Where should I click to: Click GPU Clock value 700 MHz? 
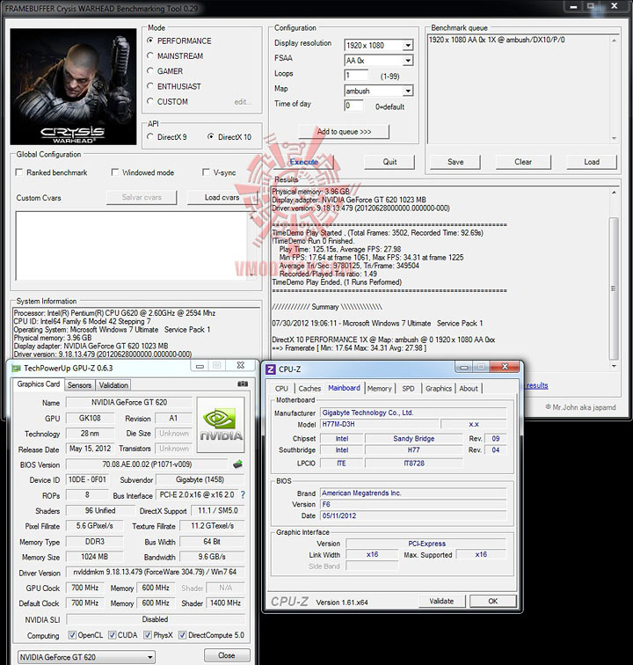coord(85,588)
